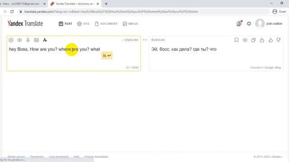Open the Mobile version footer link
The width and height of the screenshot is (289, 162).
[16, 157]
